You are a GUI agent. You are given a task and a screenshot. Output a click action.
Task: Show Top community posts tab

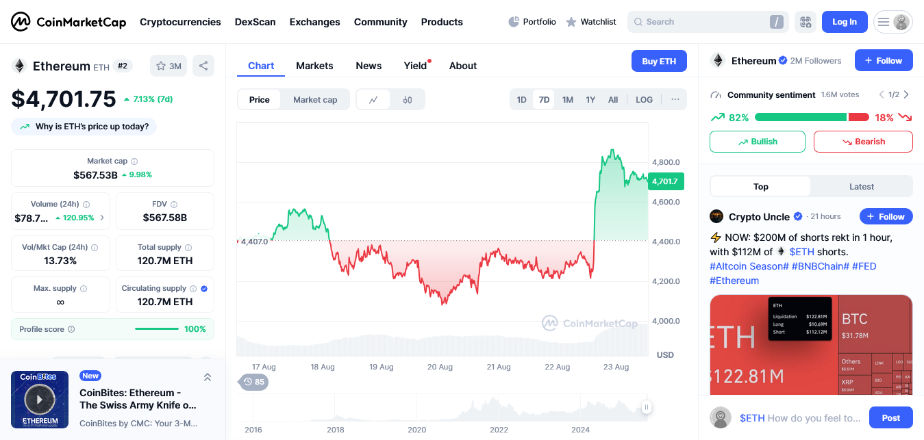(761, 187)
